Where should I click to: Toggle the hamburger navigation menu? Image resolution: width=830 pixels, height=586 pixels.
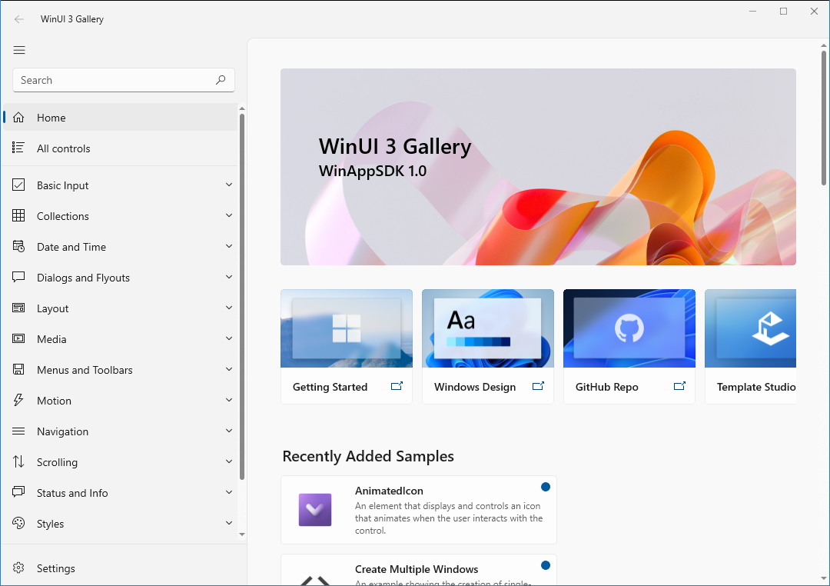click(19, 50)
